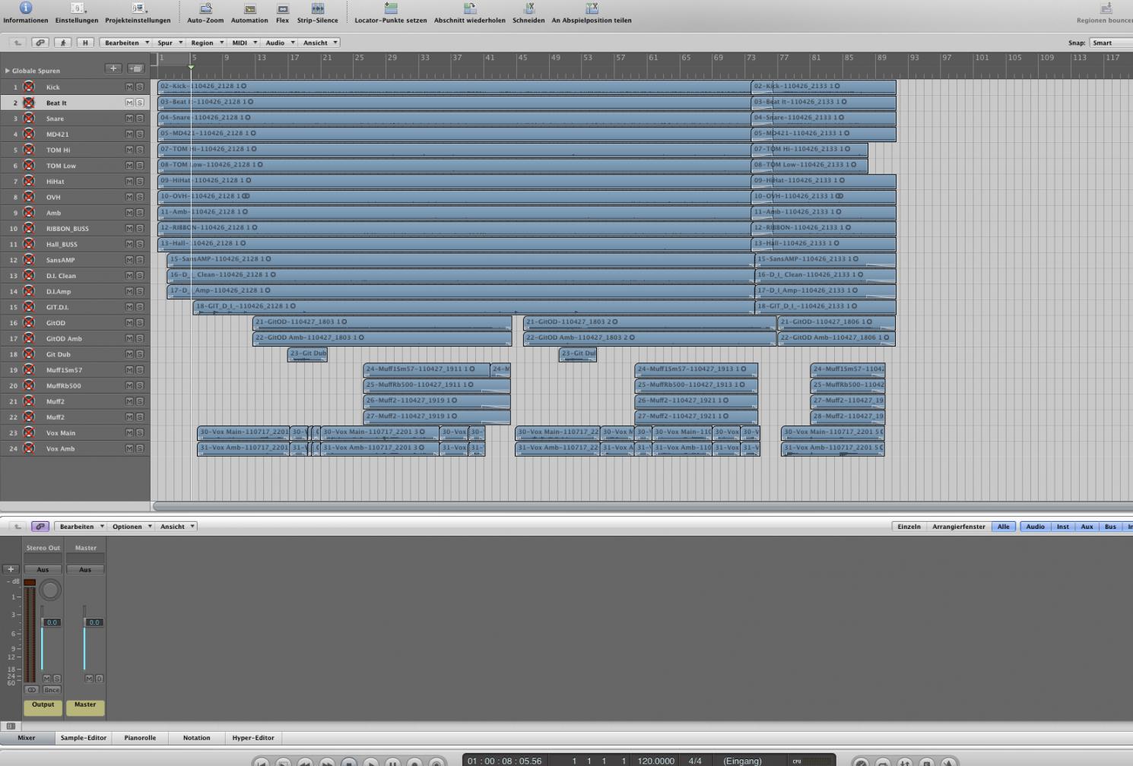The image size is (1133, 766).
Task: Solo the Snare track
Action: point(140,119)
